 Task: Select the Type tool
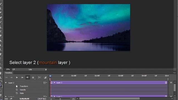1,59
